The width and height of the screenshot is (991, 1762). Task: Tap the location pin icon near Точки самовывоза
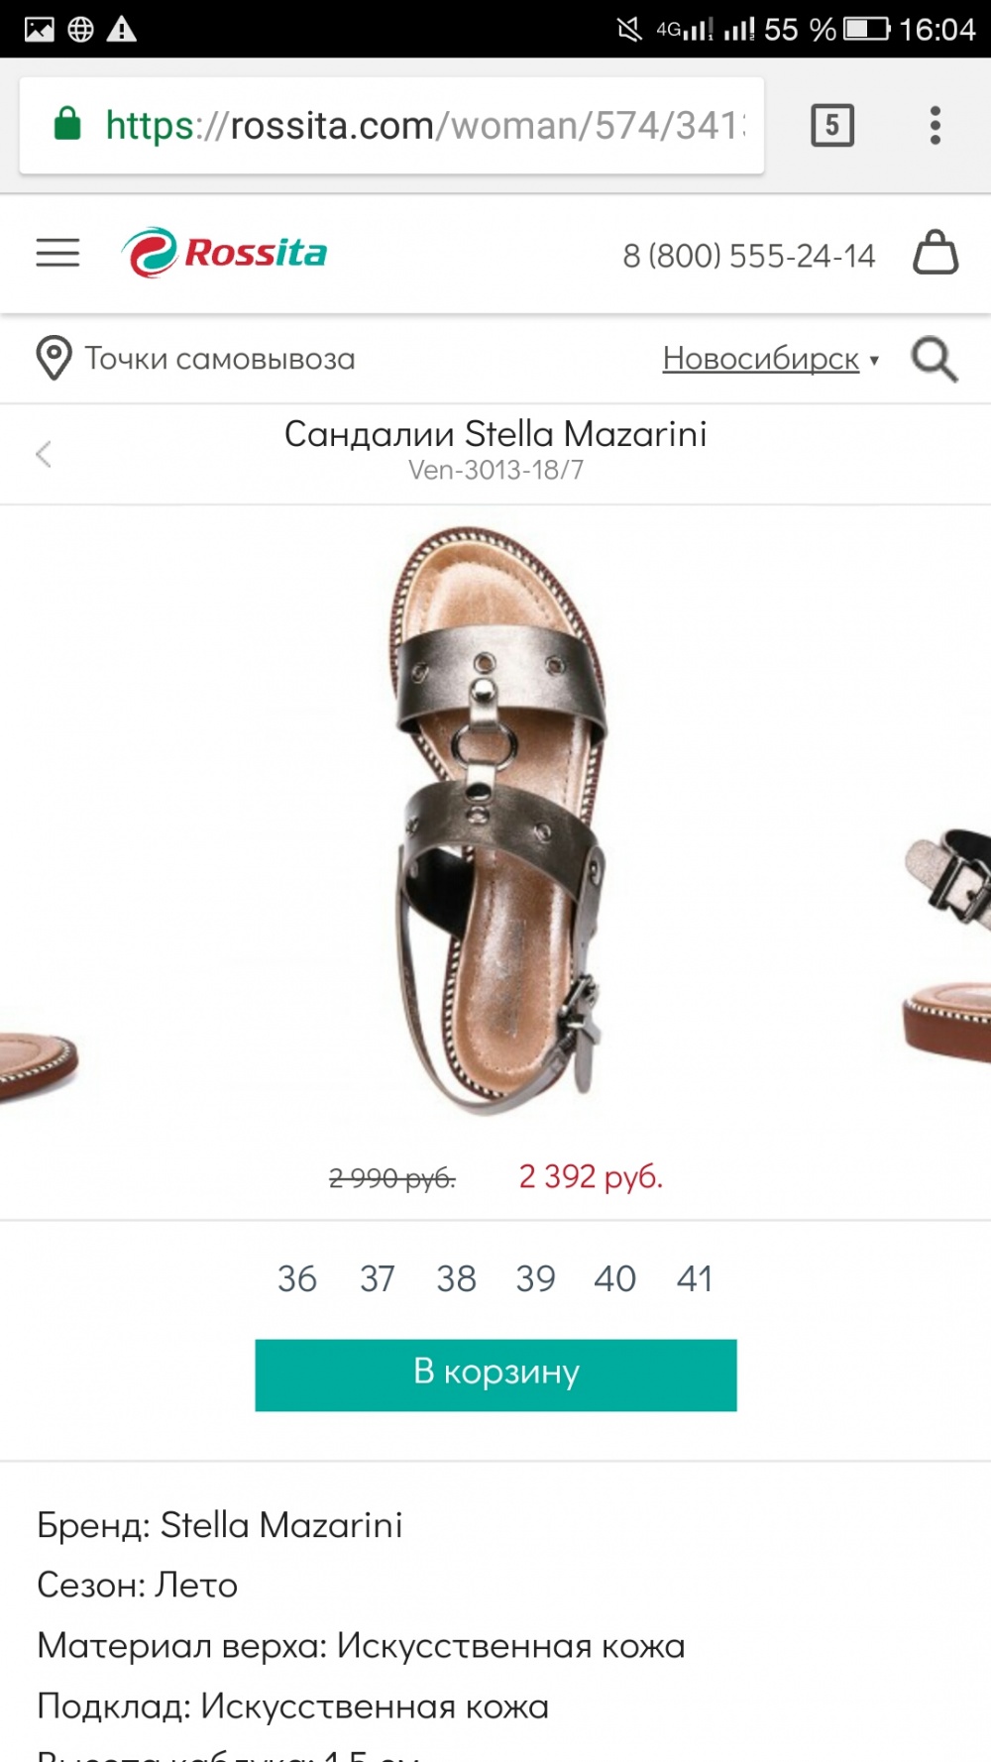[x=50, y=358]
